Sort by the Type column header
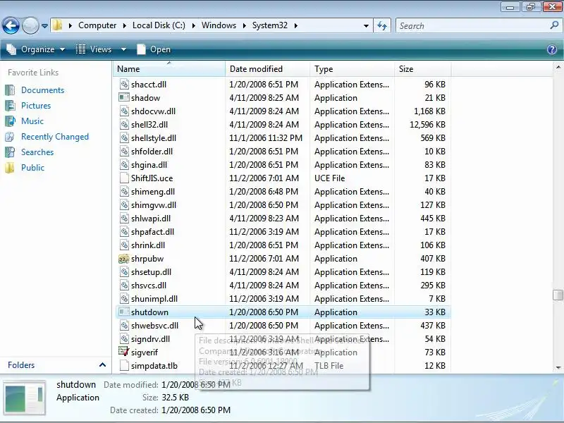The image size is (564, 423). (352, 68)
